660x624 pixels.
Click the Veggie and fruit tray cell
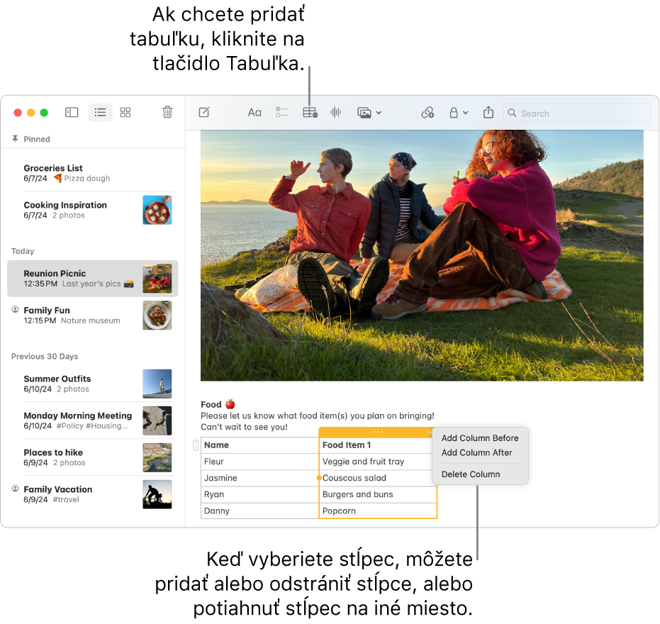(x=378, y=462)
